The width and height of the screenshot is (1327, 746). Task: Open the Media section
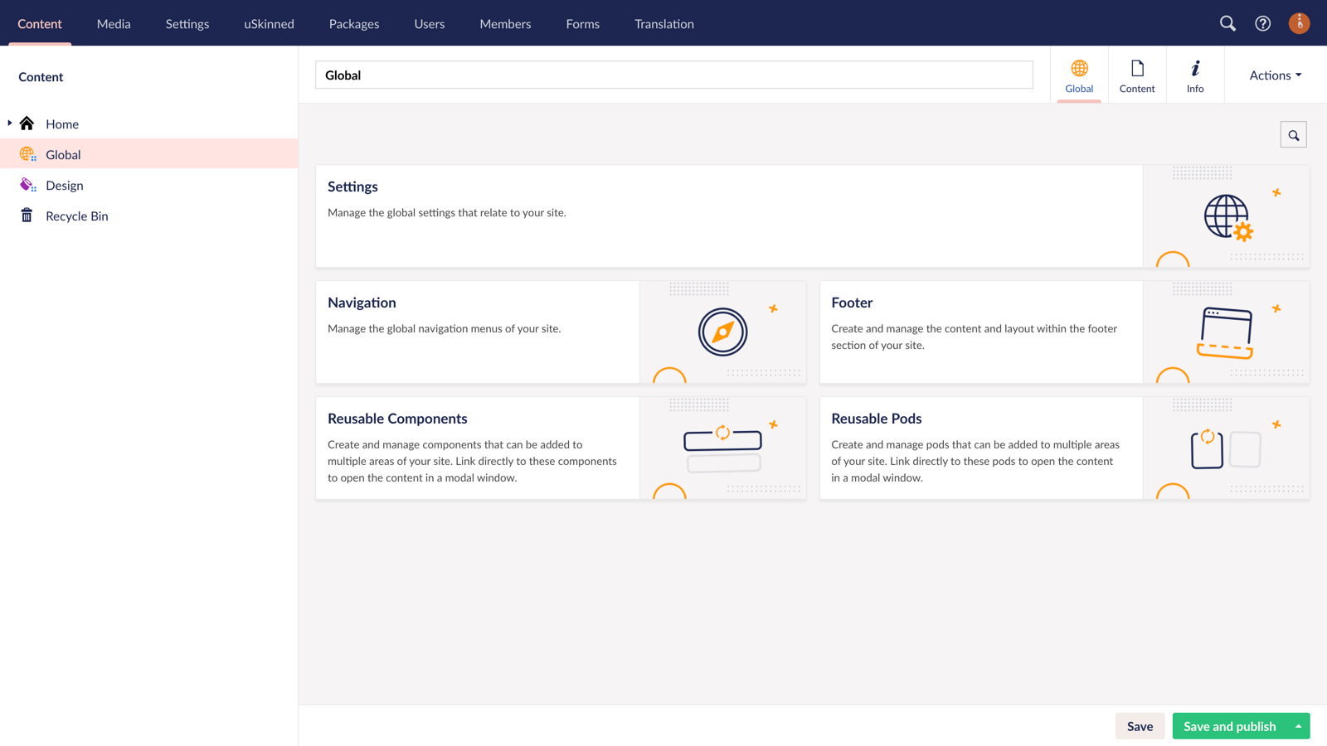coord(114,23)
